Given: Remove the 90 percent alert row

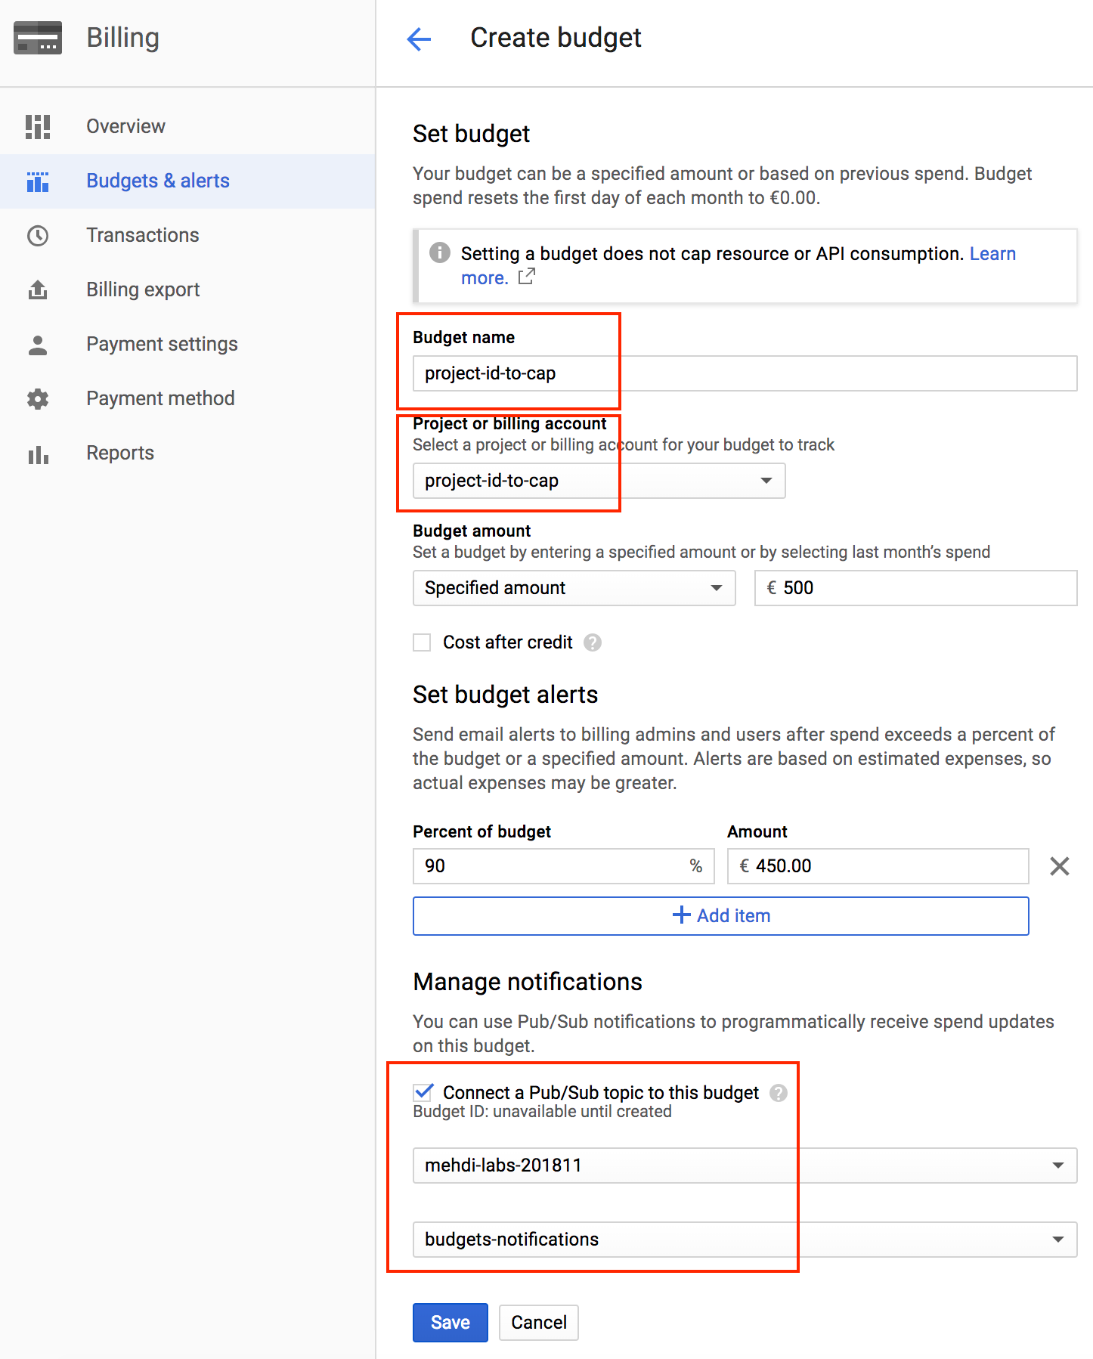Looking at the screenshot, I should [1059, 866].
